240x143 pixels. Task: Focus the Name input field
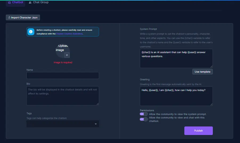coord(63,76)
